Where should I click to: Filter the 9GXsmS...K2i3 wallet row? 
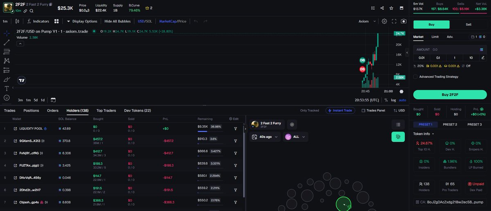tap(236, 141)
